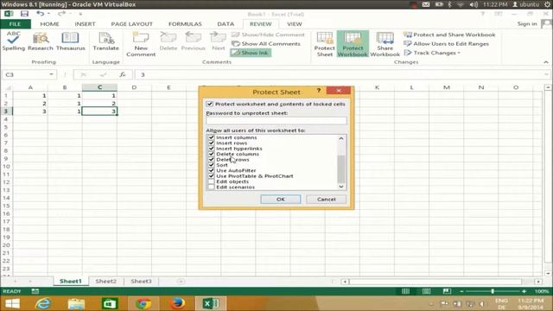The width and height of the screenshot is (553, 311).
Task: Click the Share Workbook icon
Action: coord(385,44)
